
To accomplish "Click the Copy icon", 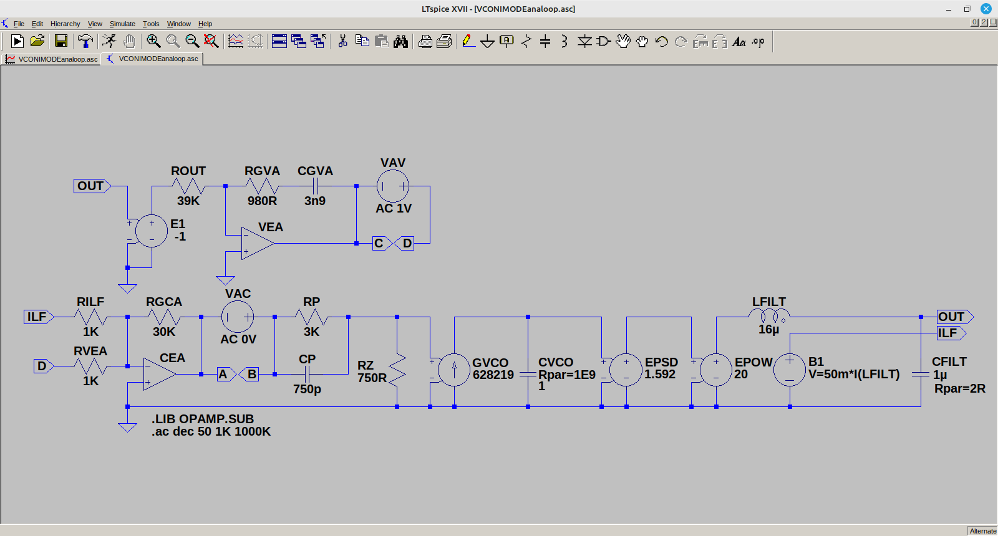I will click(x=362, y=41).
